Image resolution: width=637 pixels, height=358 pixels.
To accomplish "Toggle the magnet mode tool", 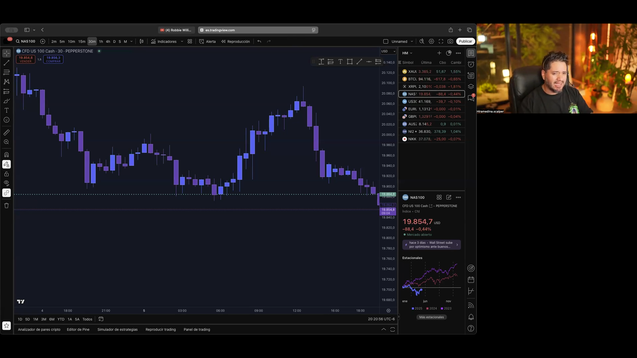I will pyautogui.click(x=6, y=155).
